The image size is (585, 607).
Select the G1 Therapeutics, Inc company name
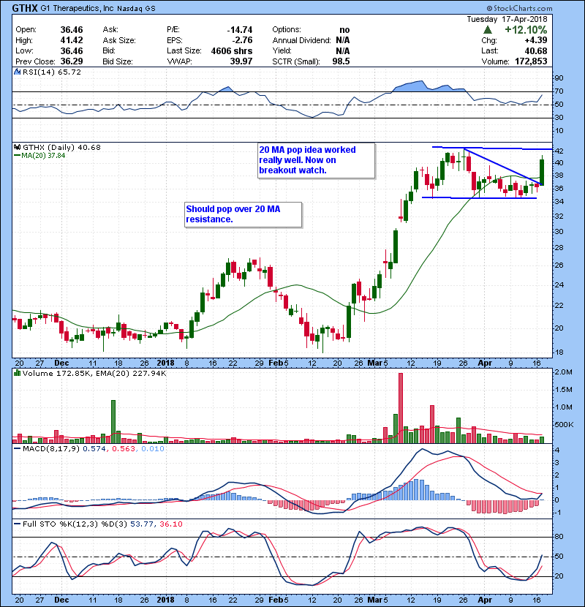coord(76,8)
